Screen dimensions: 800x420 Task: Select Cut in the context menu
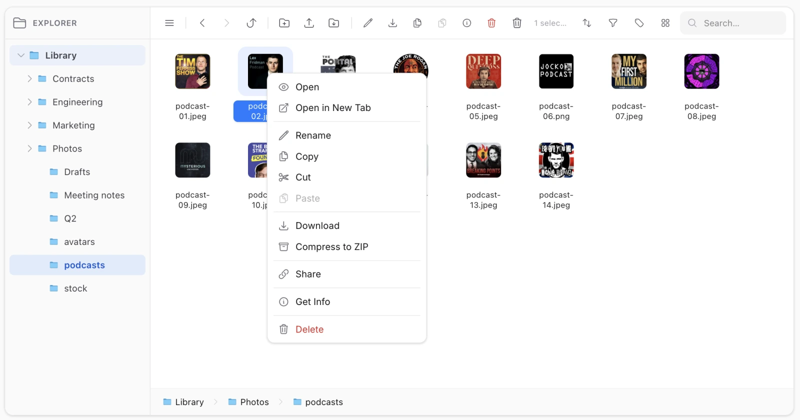(x=347, y=177)
